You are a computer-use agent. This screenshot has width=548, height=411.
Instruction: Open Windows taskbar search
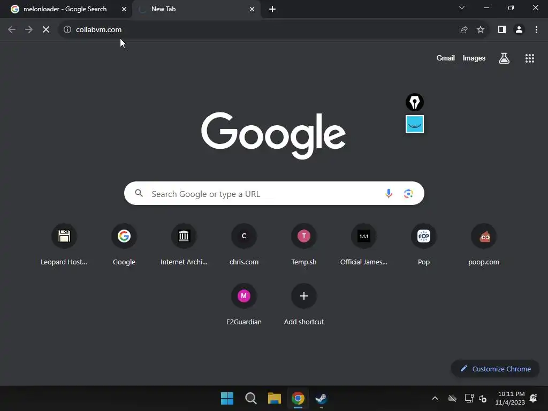tap(250, 398)
